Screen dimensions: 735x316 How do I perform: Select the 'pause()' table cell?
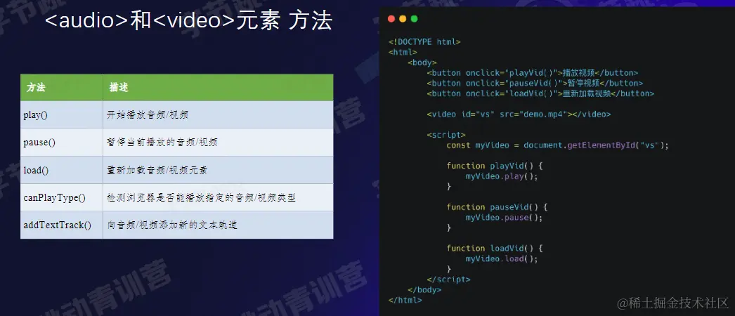point(61,143)
